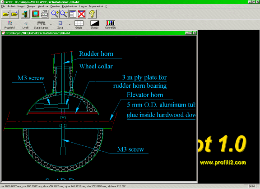The image size is (260, 189).
Task: Zoom in with the magnifier plus icon
Action: pos(55,14)
